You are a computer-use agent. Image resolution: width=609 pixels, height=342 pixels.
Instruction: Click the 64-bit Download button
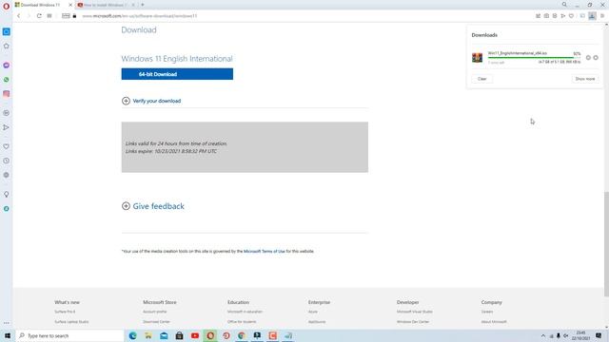pos(177,74)
